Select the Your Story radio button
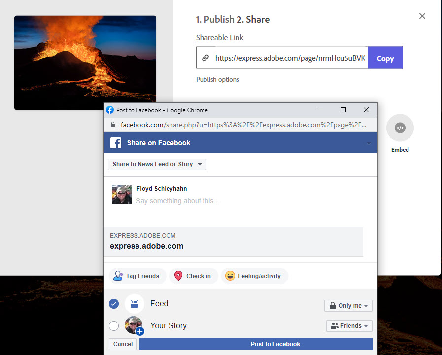 pos(114,325)
